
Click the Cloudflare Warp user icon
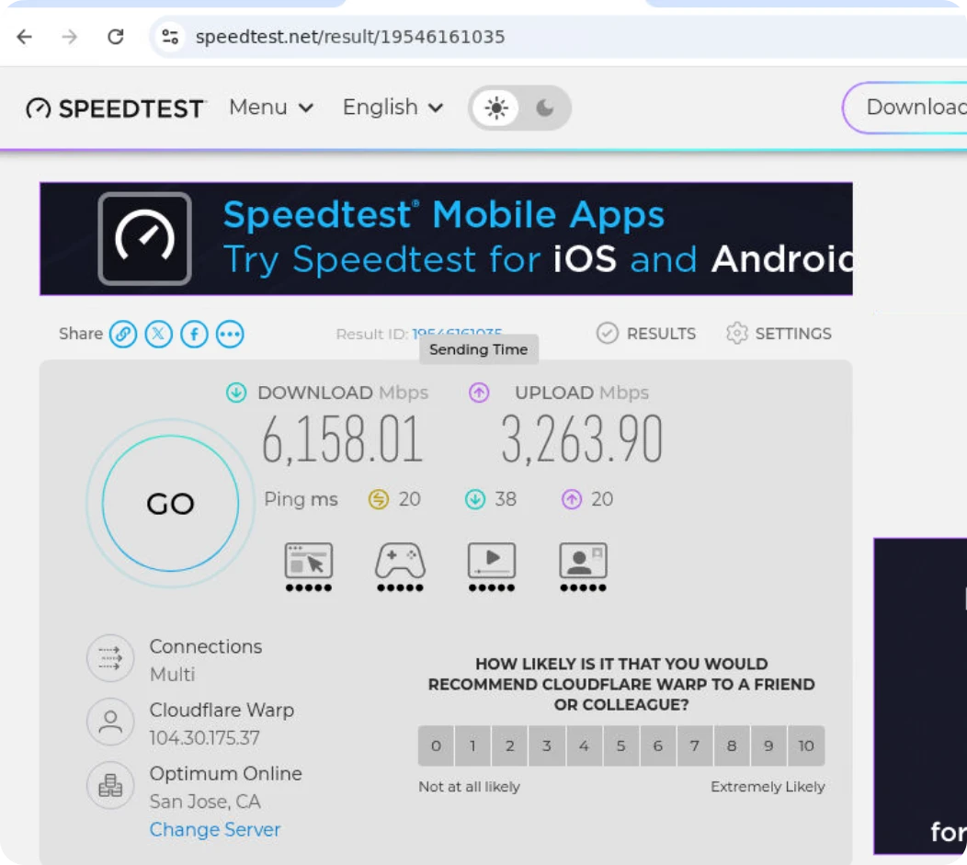coord(109,722)
